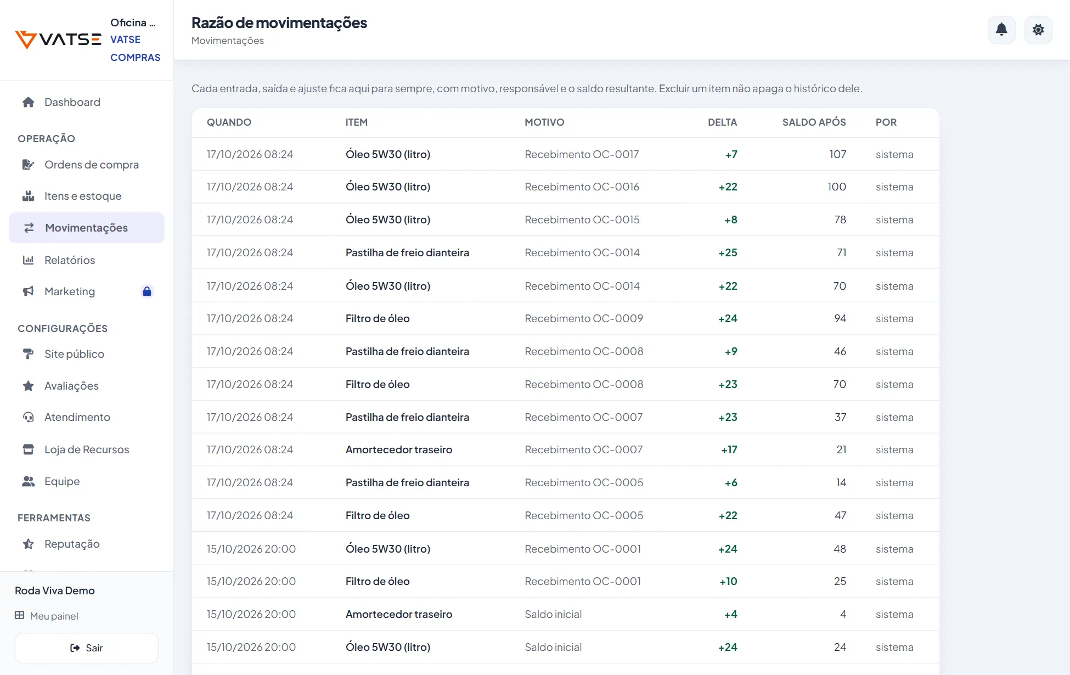This screenshot has width=1070, height=675.
Task: Click Amortecedor traseiro in the OC-0007 row
Action: 399,449
